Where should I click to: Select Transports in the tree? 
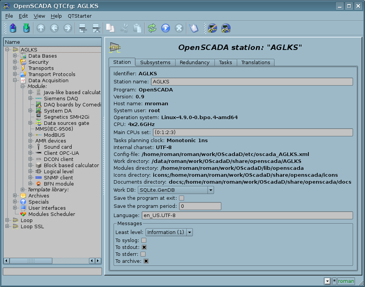[x=41, y=68]
